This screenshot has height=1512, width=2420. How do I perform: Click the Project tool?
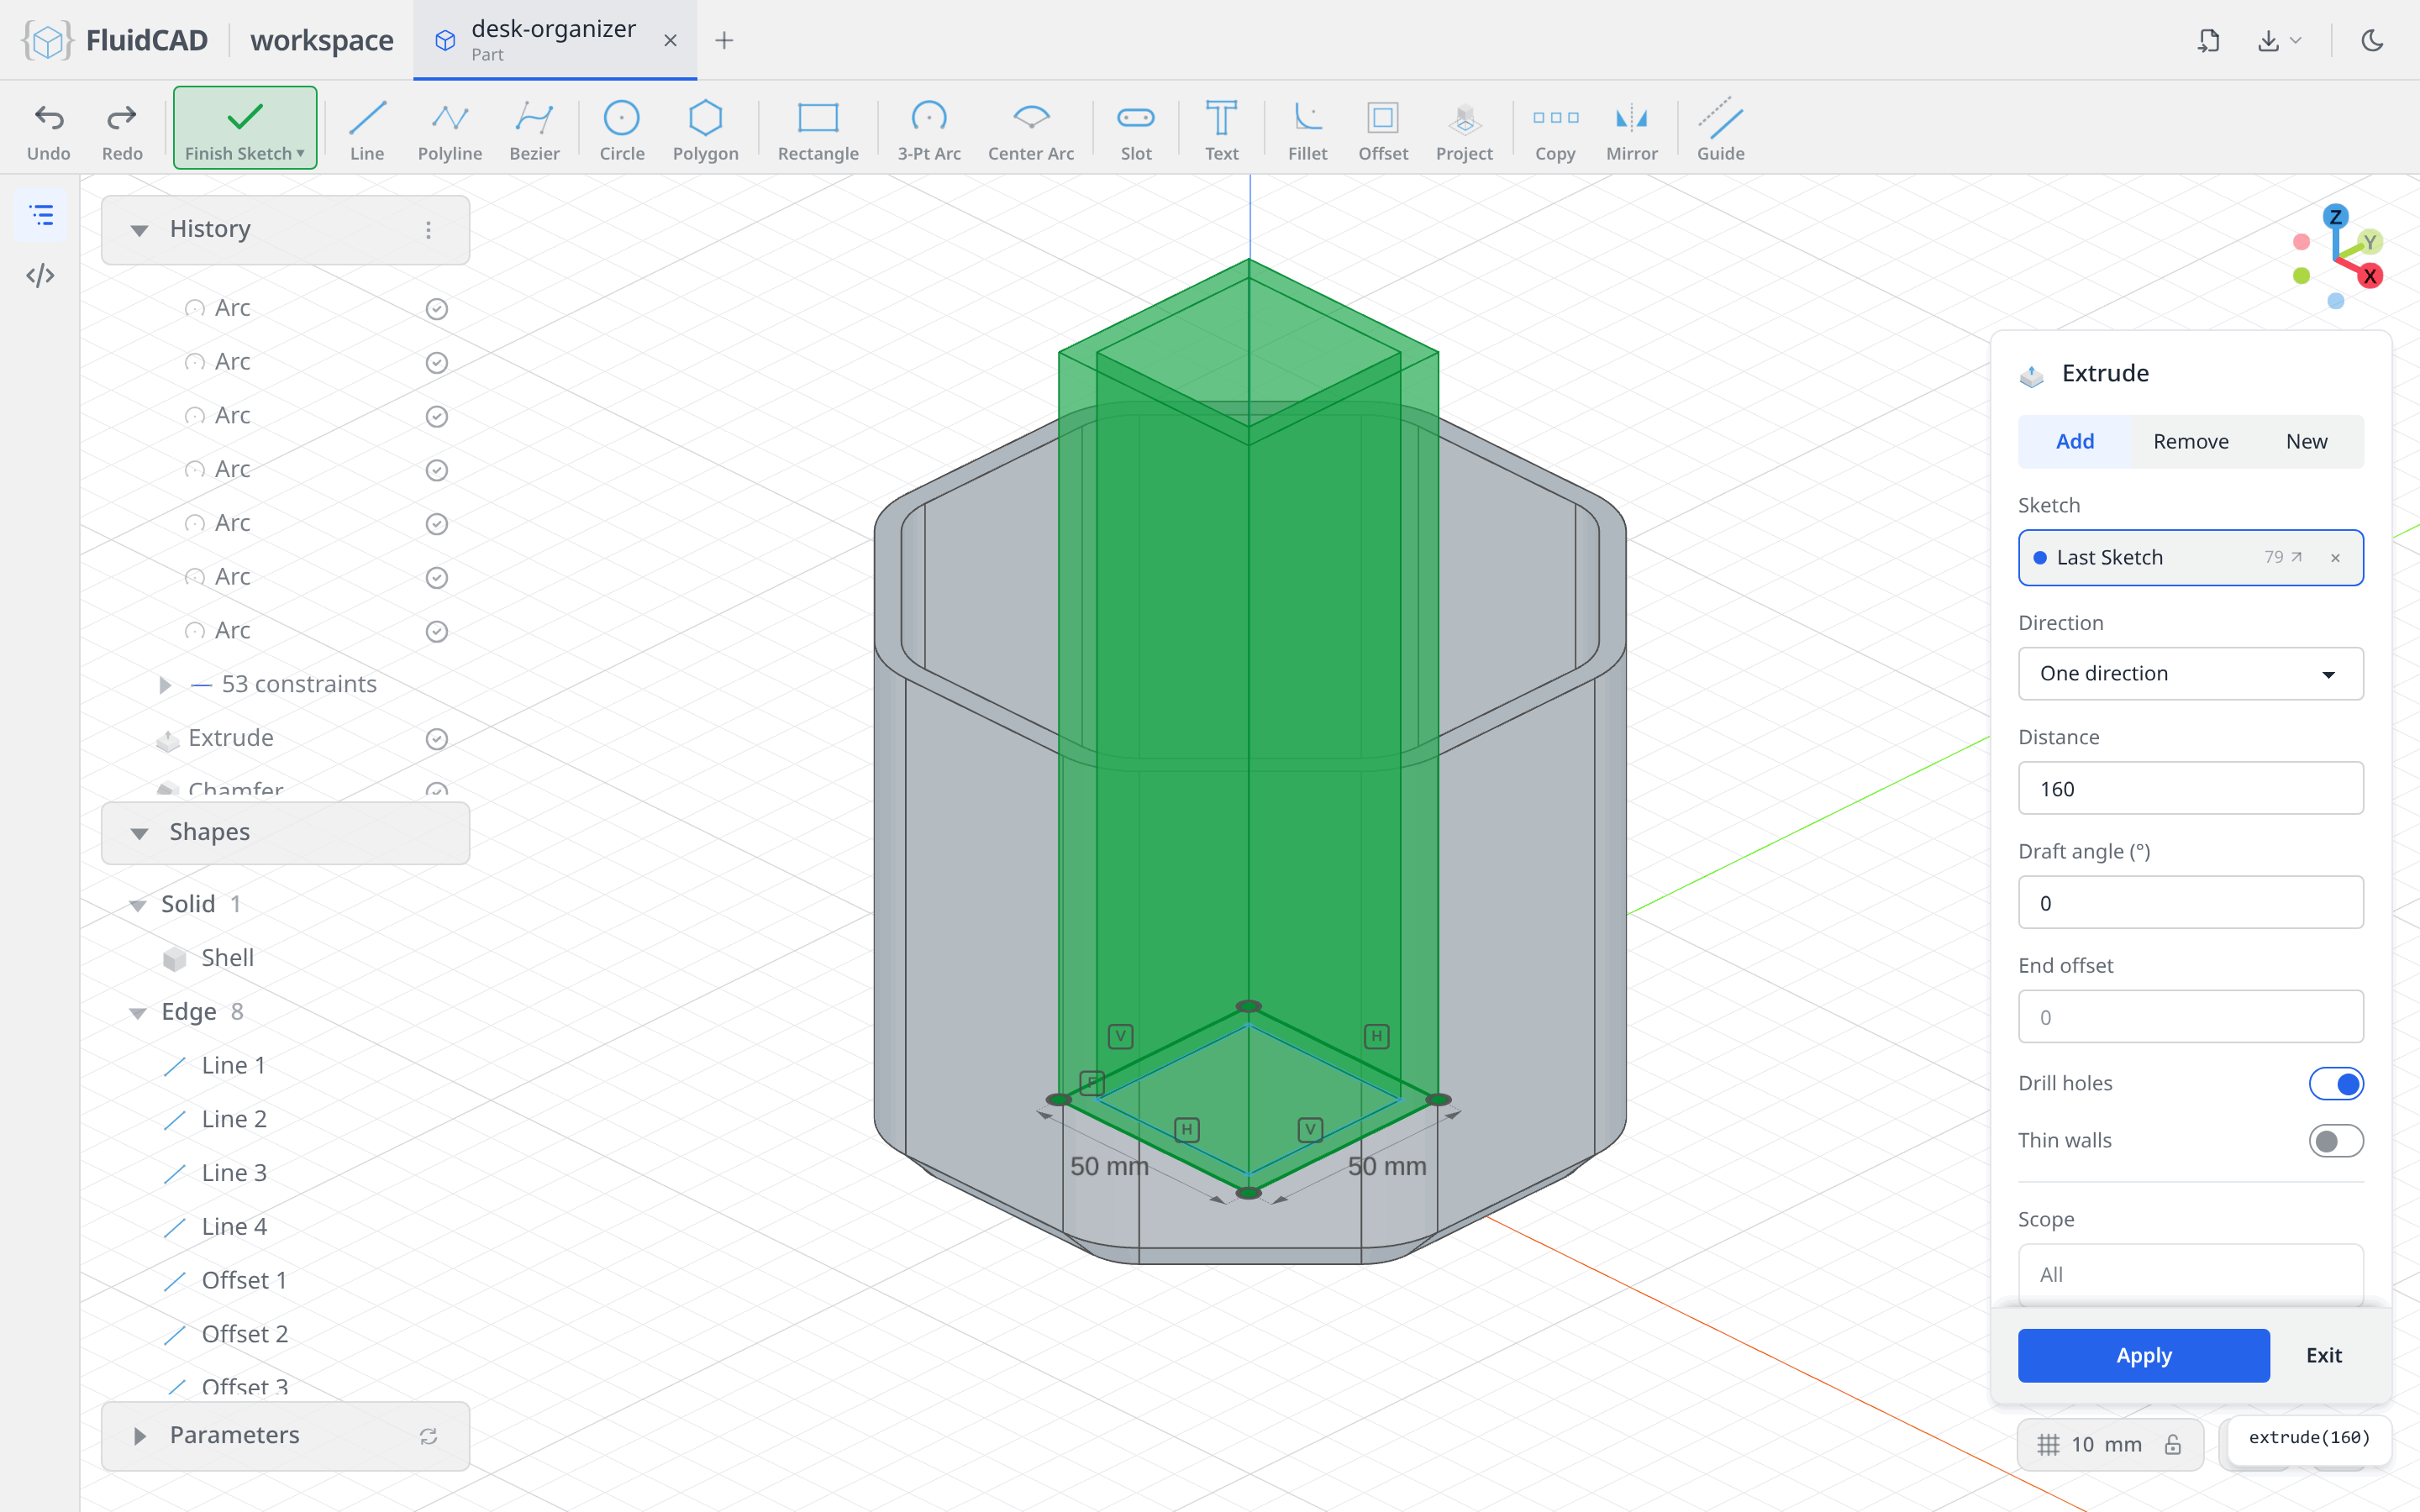point(1464,129)
